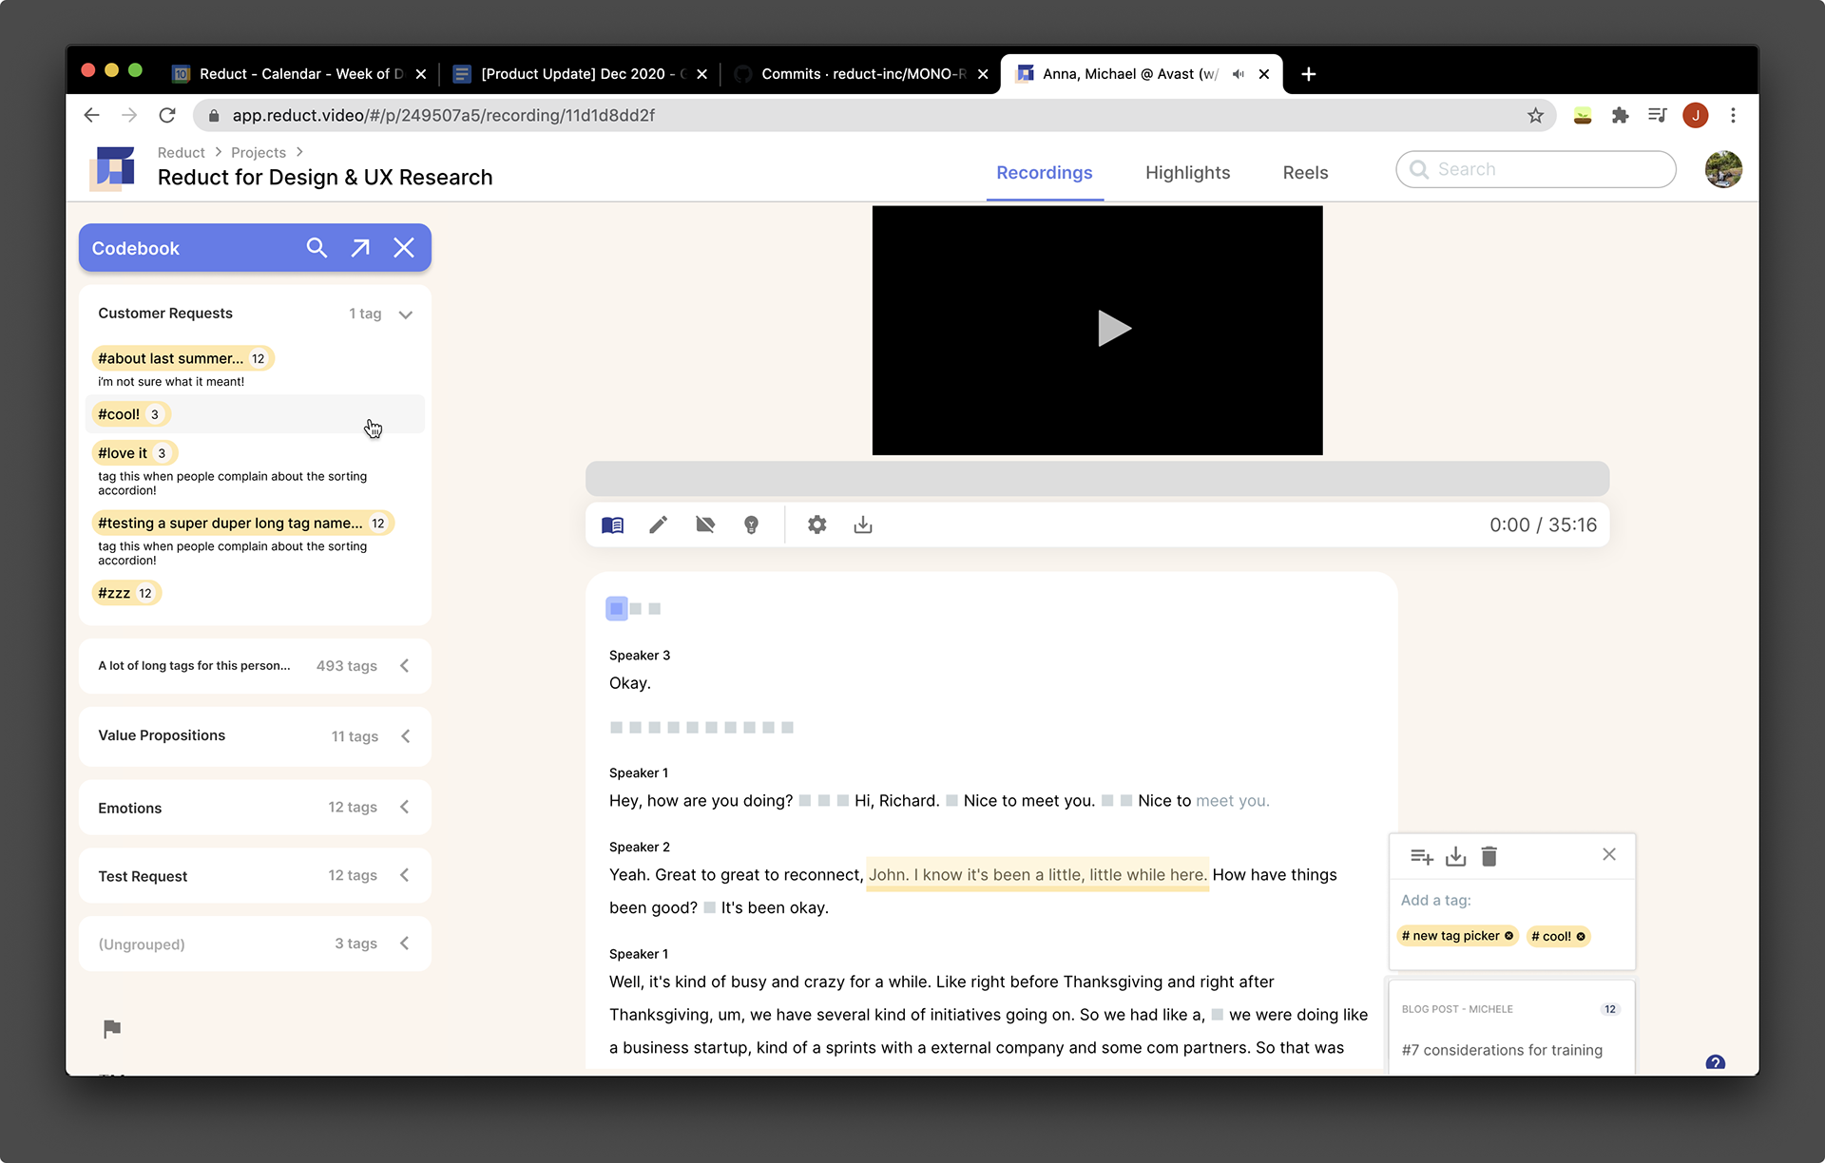The width and height of the screenshot is (1825, 1163).
Task: Close the Anna, Michael @ Avast tab
Action: point(1264,74)
